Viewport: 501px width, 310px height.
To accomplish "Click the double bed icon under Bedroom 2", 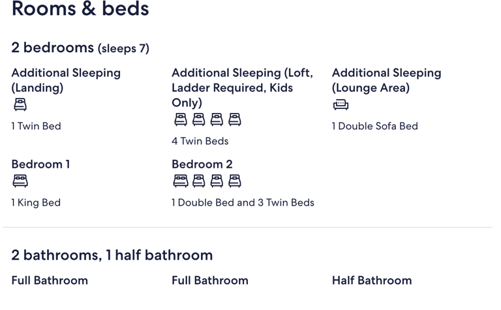I will [181, 181].
